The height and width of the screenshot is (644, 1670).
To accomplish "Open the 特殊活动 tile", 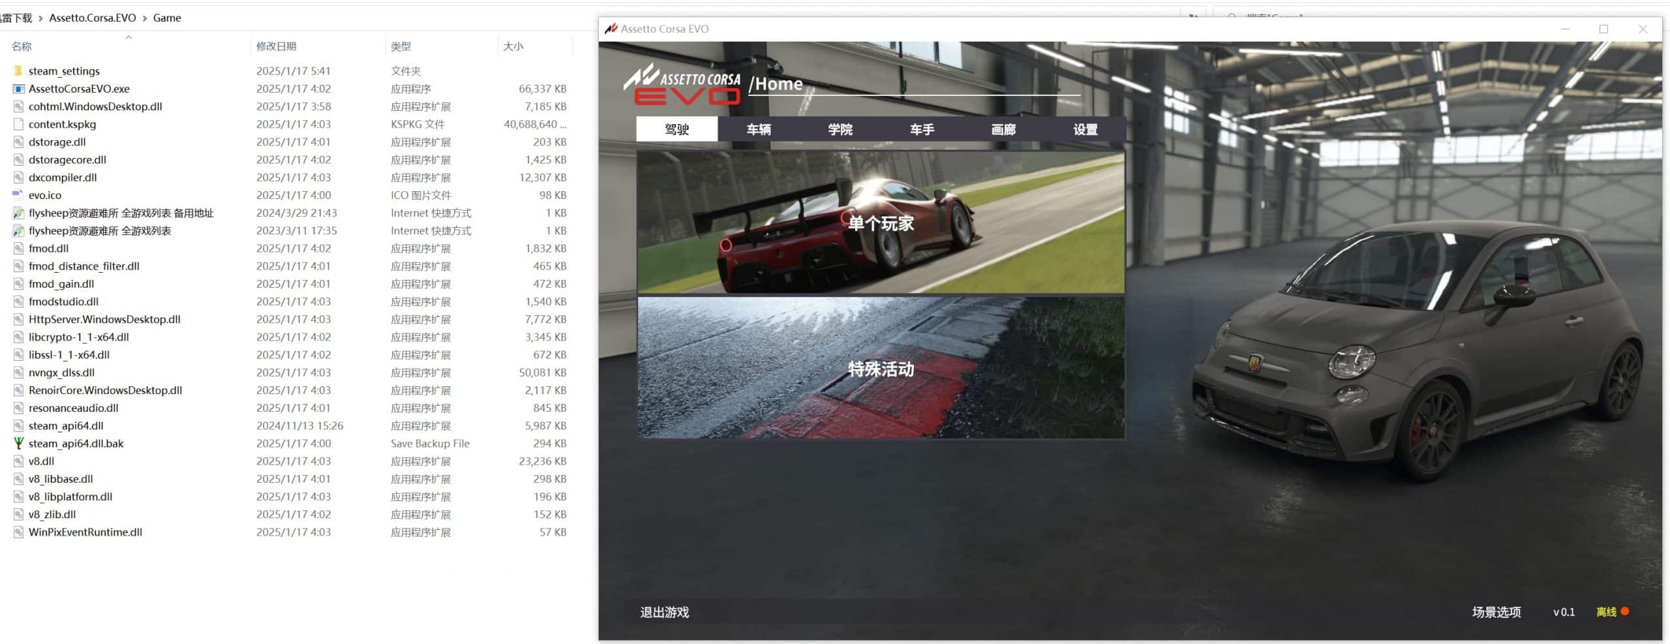I will (x=881, y=369).
